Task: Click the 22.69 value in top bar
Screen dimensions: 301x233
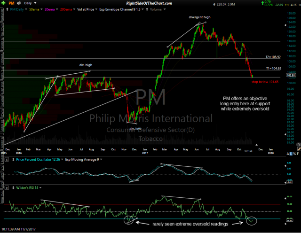Action: [x=279, y=5]
